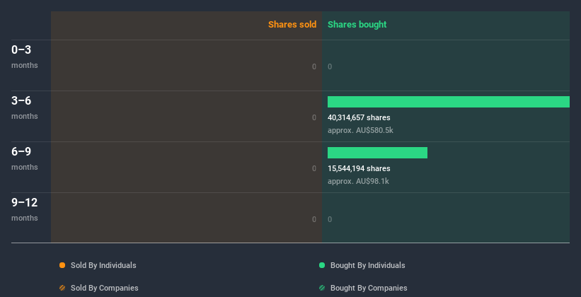Select the 3–6 months green bought bar
This screenshot has width=581, height=297.
449,102
